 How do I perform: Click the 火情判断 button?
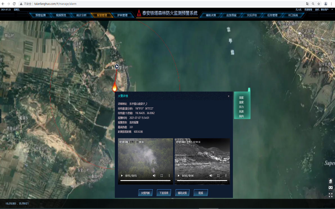pos(145,193)
